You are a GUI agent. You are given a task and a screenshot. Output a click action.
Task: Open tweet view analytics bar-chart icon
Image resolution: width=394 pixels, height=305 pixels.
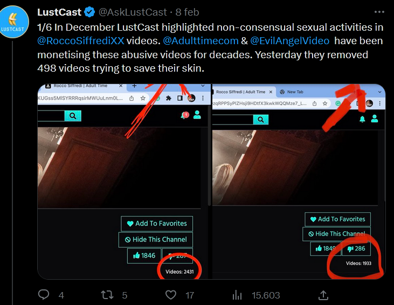pyautogui.click(x=237, y=295)
